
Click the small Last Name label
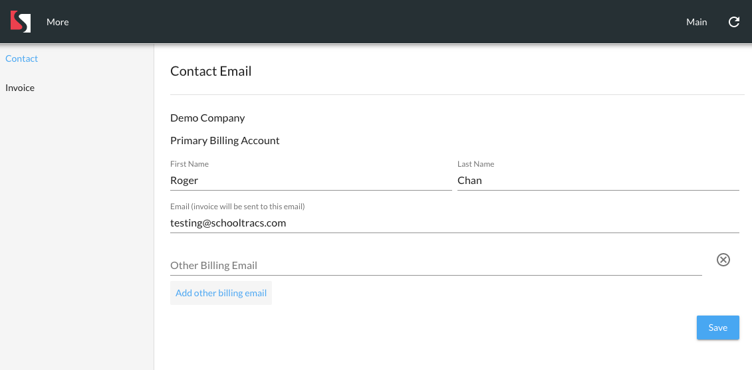pos(475,164)
